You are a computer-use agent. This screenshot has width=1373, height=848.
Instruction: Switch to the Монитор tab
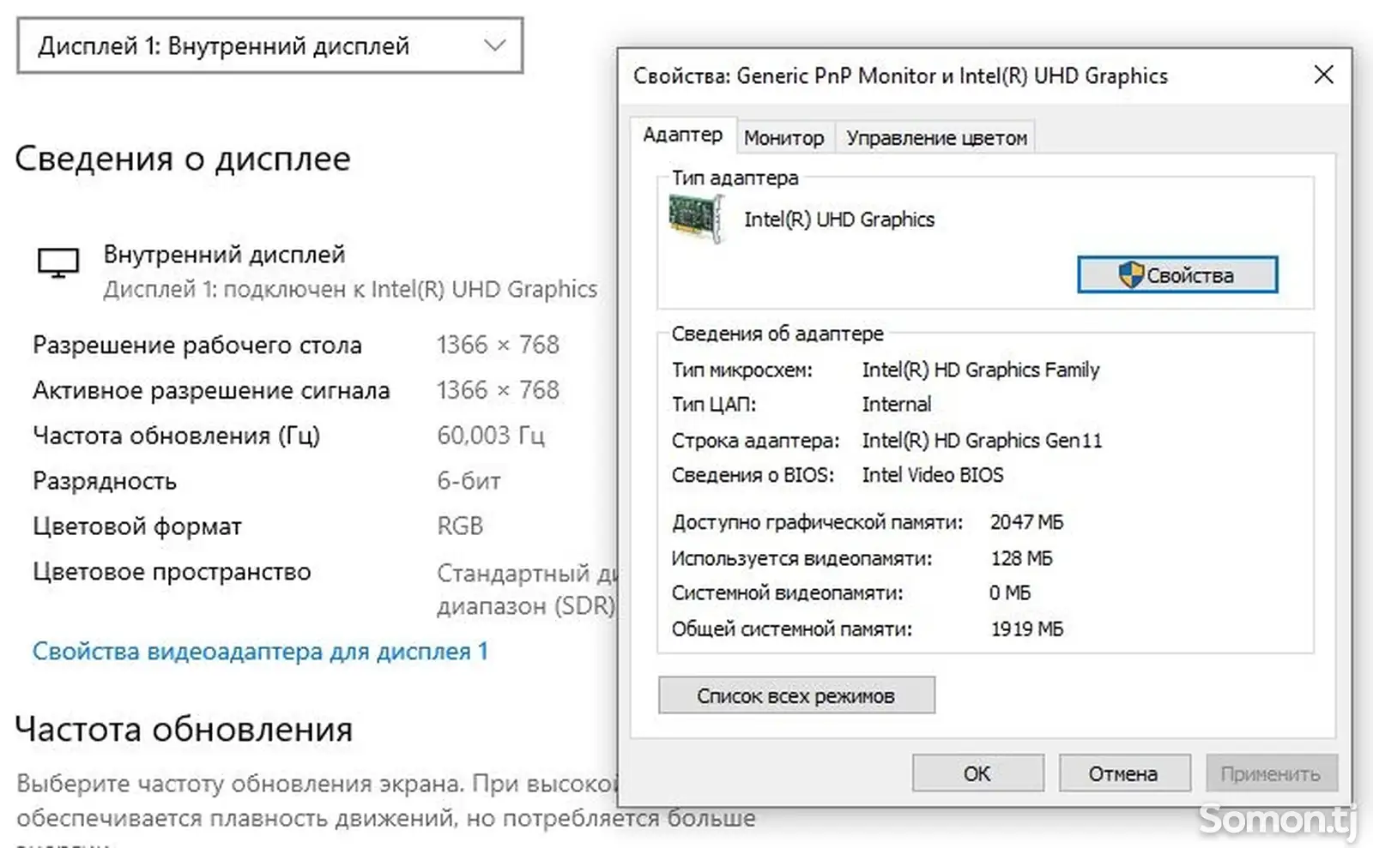click(x=783, y=137)
